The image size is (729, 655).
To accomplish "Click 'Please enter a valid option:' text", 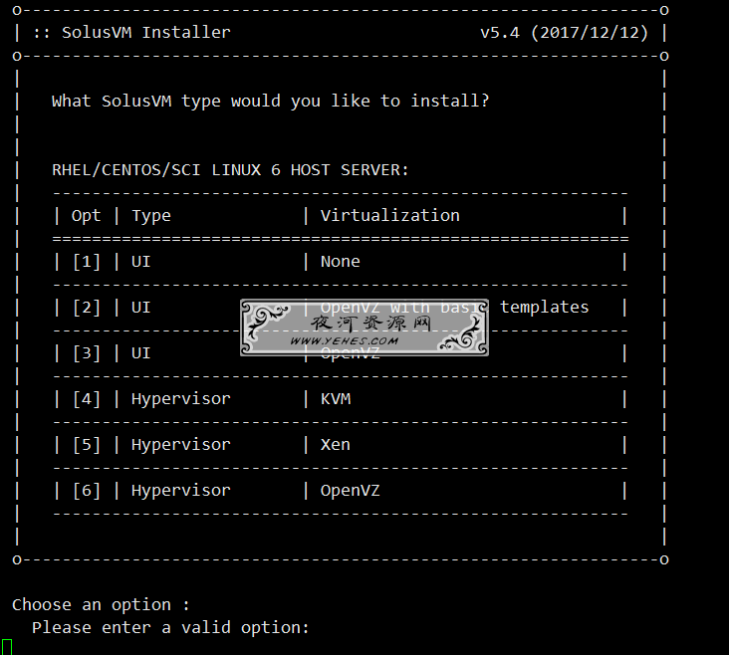I will coord(170,628).
